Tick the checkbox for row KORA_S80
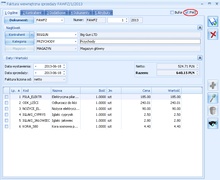Image resolution: width=220 pixels, height=180 pixels. click(x=7, y=126)
